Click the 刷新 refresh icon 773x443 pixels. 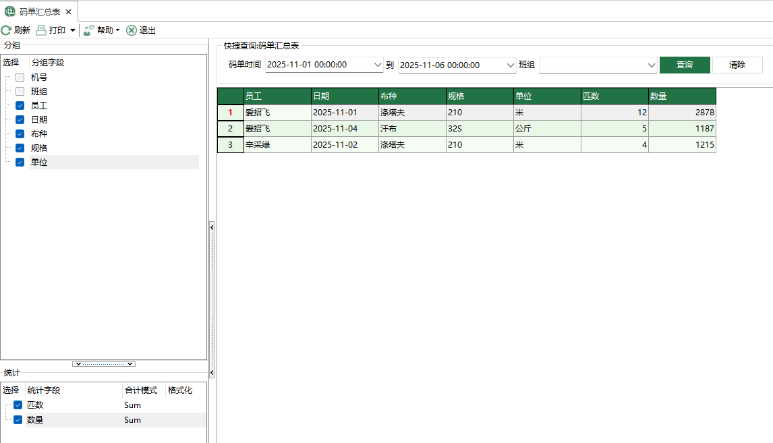click(x=5, y=30)
